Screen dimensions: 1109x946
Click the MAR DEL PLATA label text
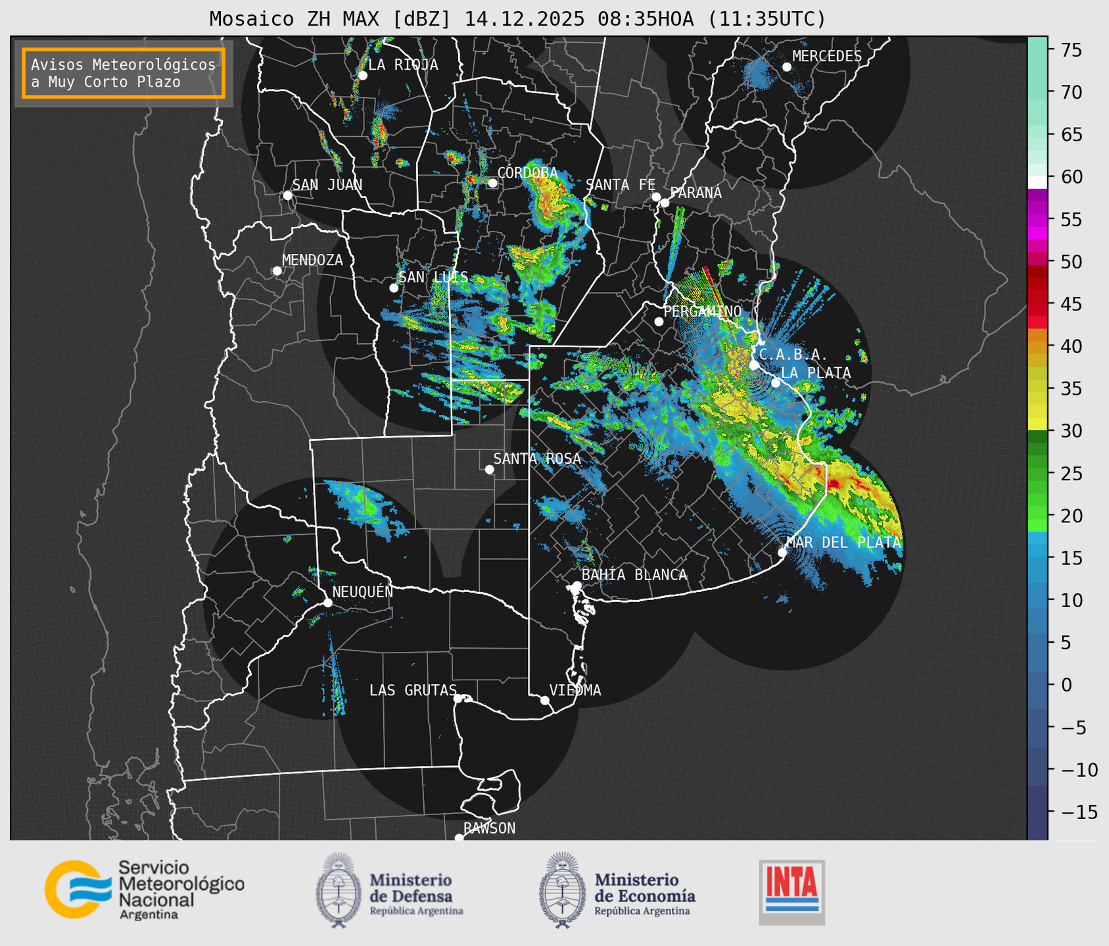pos(843,542)
